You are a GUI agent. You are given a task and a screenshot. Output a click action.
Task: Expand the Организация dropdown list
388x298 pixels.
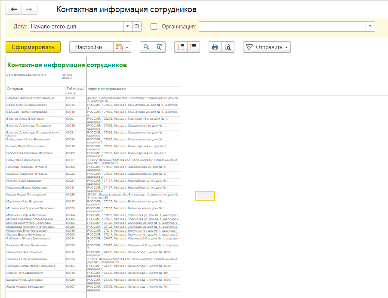click(x=370, y=27)
